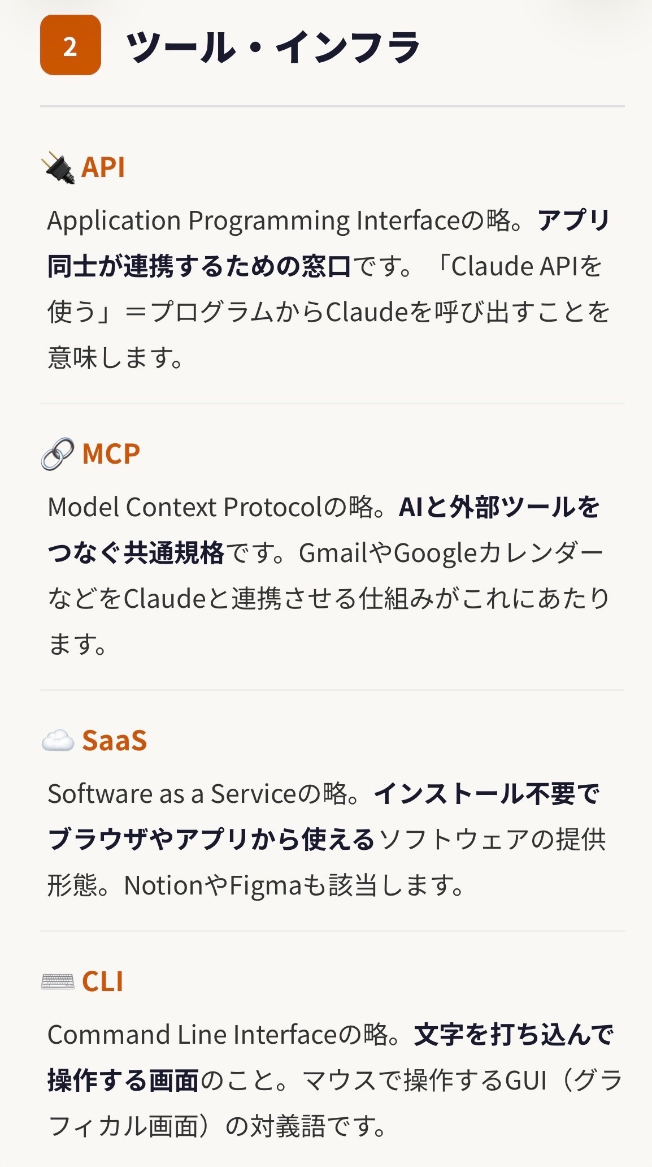
Task: Click the orange number 2 badge
Action: [70, 45]
